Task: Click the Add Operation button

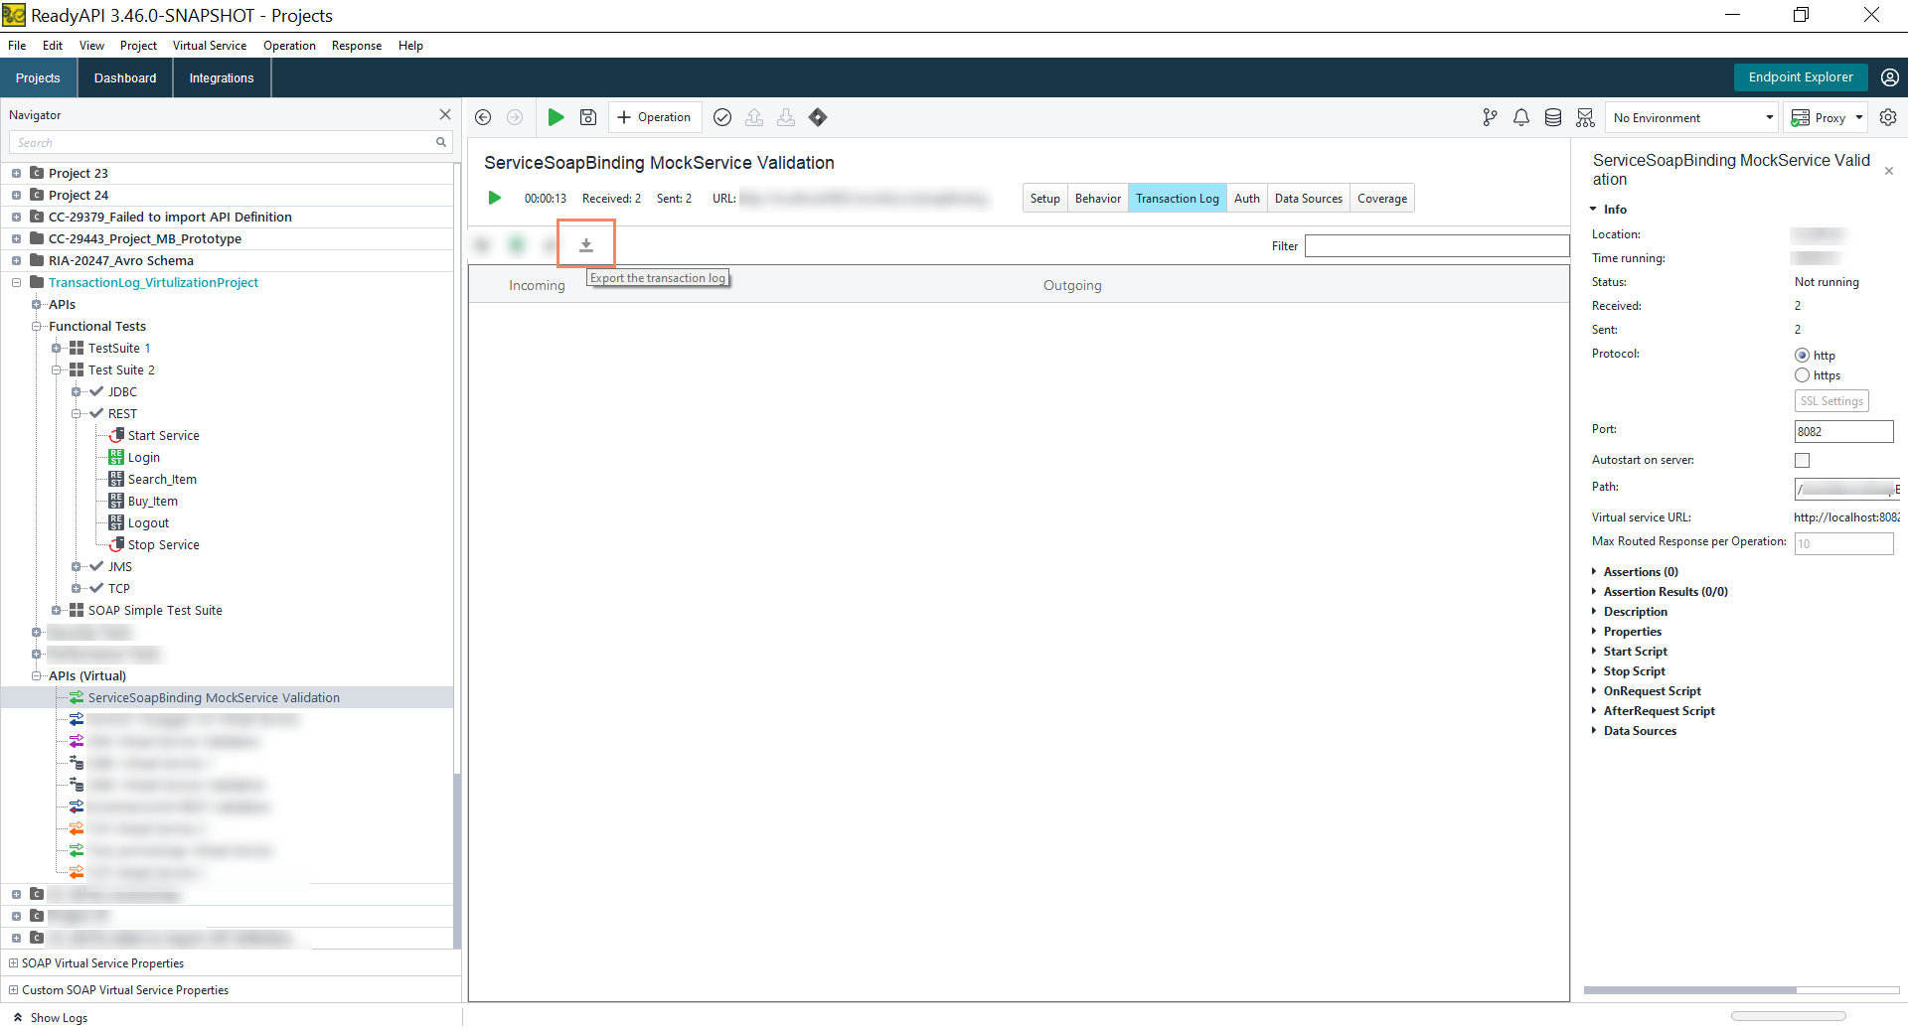Action: (654, 117)
